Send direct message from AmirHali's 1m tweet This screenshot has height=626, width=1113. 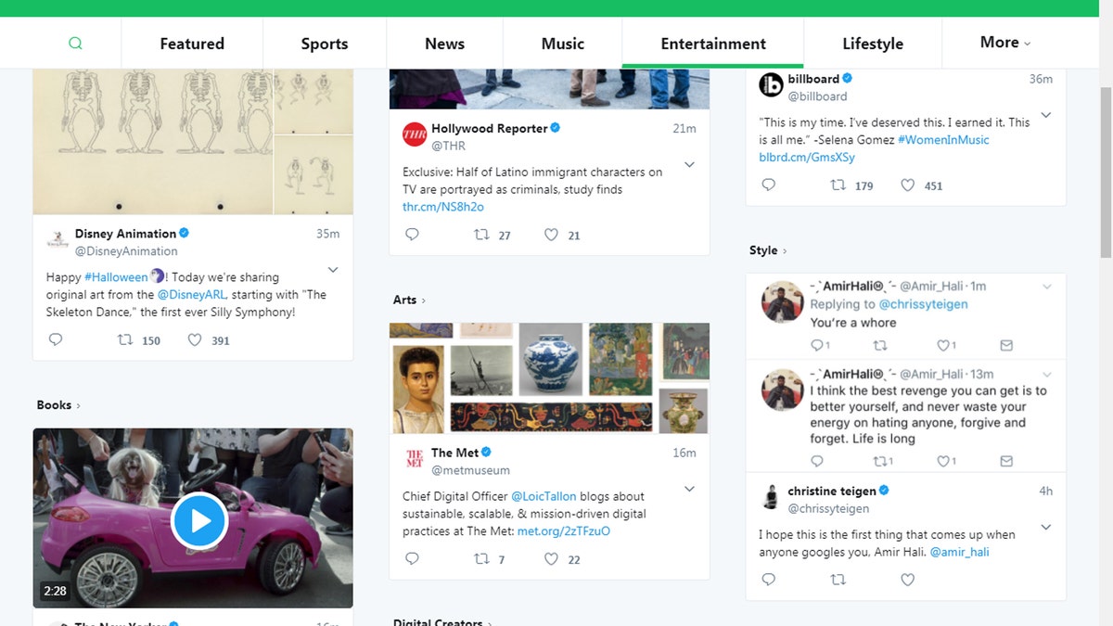point(1006,345)
